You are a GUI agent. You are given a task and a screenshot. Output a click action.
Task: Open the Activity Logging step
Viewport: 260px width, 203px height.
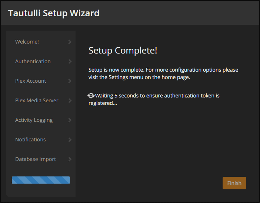click(34, 120)
